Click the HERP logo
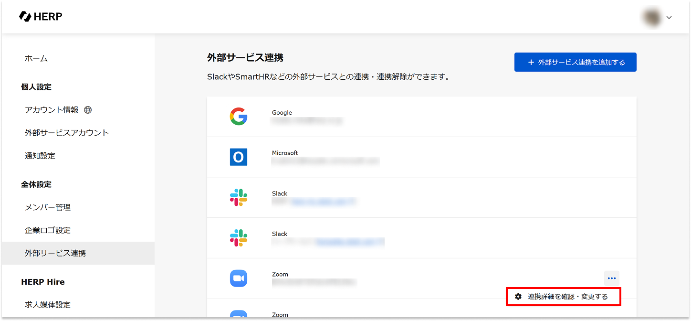The height and width of the screenshot is (321, 691). [x=41, y=16]
